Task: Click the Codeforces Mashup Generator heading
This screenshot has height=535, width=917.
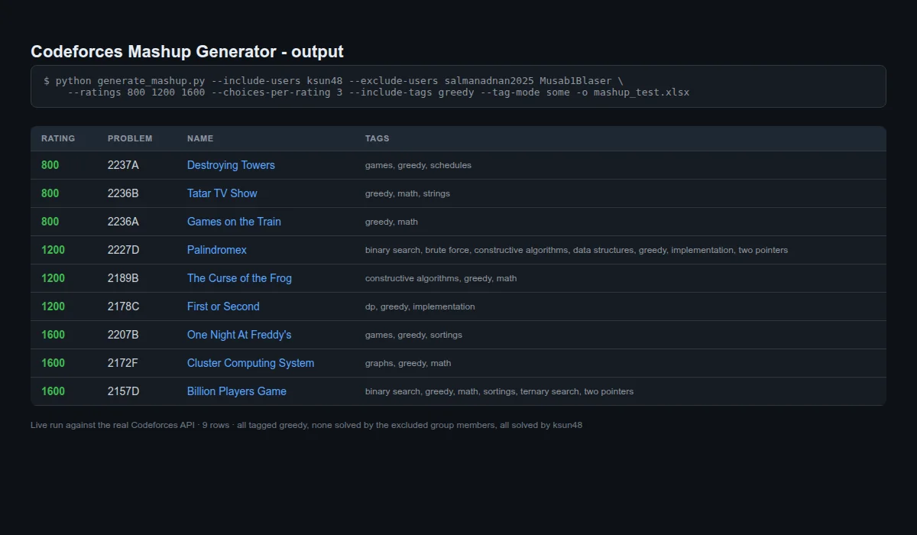Action: coord(187,51)
